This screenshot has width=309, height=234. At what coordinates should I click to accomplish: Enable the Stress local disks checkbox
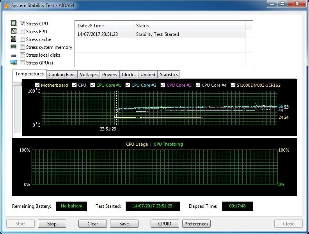click(23, 55)
